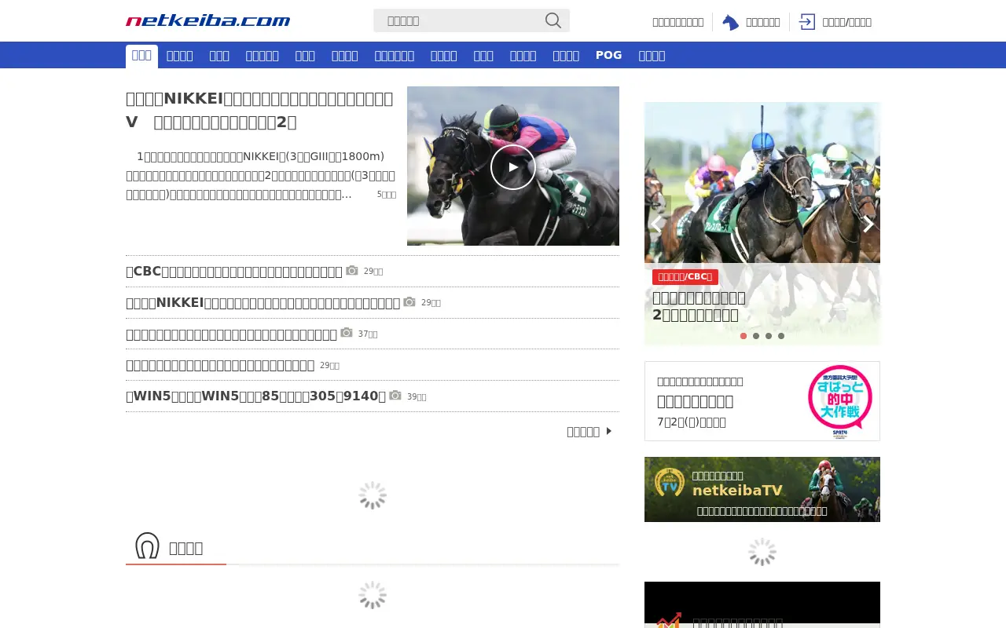Open the large top-story headline mentioning NIKKEI
1006x628 pixels.
click(x=259, y=110)
